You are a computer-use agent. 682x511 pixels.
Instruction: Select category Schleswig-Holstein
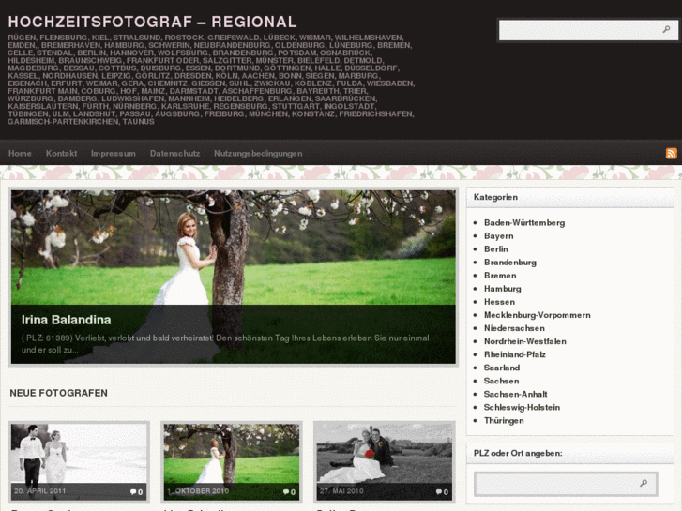522,407
